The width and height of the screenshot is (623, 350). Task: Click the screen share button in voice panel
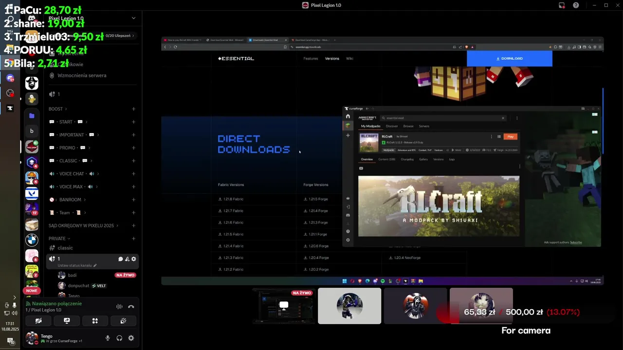67,321
